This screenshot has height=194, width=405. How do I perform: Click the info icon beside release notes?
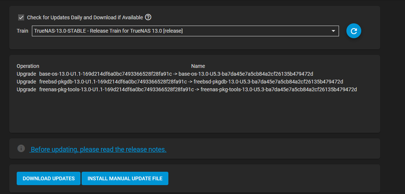coord(21,148)
